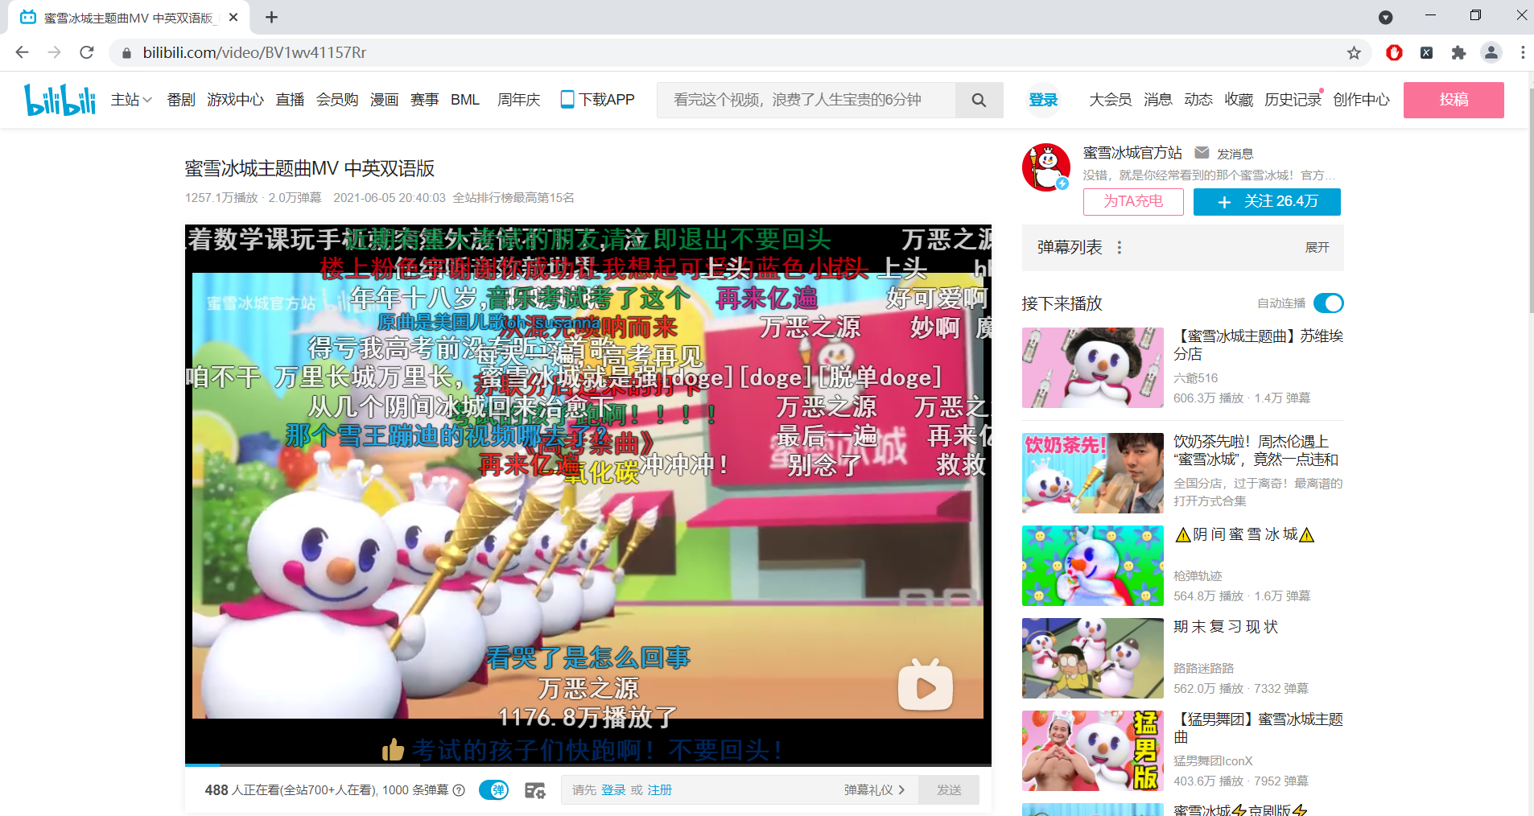This screenshot has height=816, width=1534.
Task: Open 大会员 page
Action: click(1111, 100)
